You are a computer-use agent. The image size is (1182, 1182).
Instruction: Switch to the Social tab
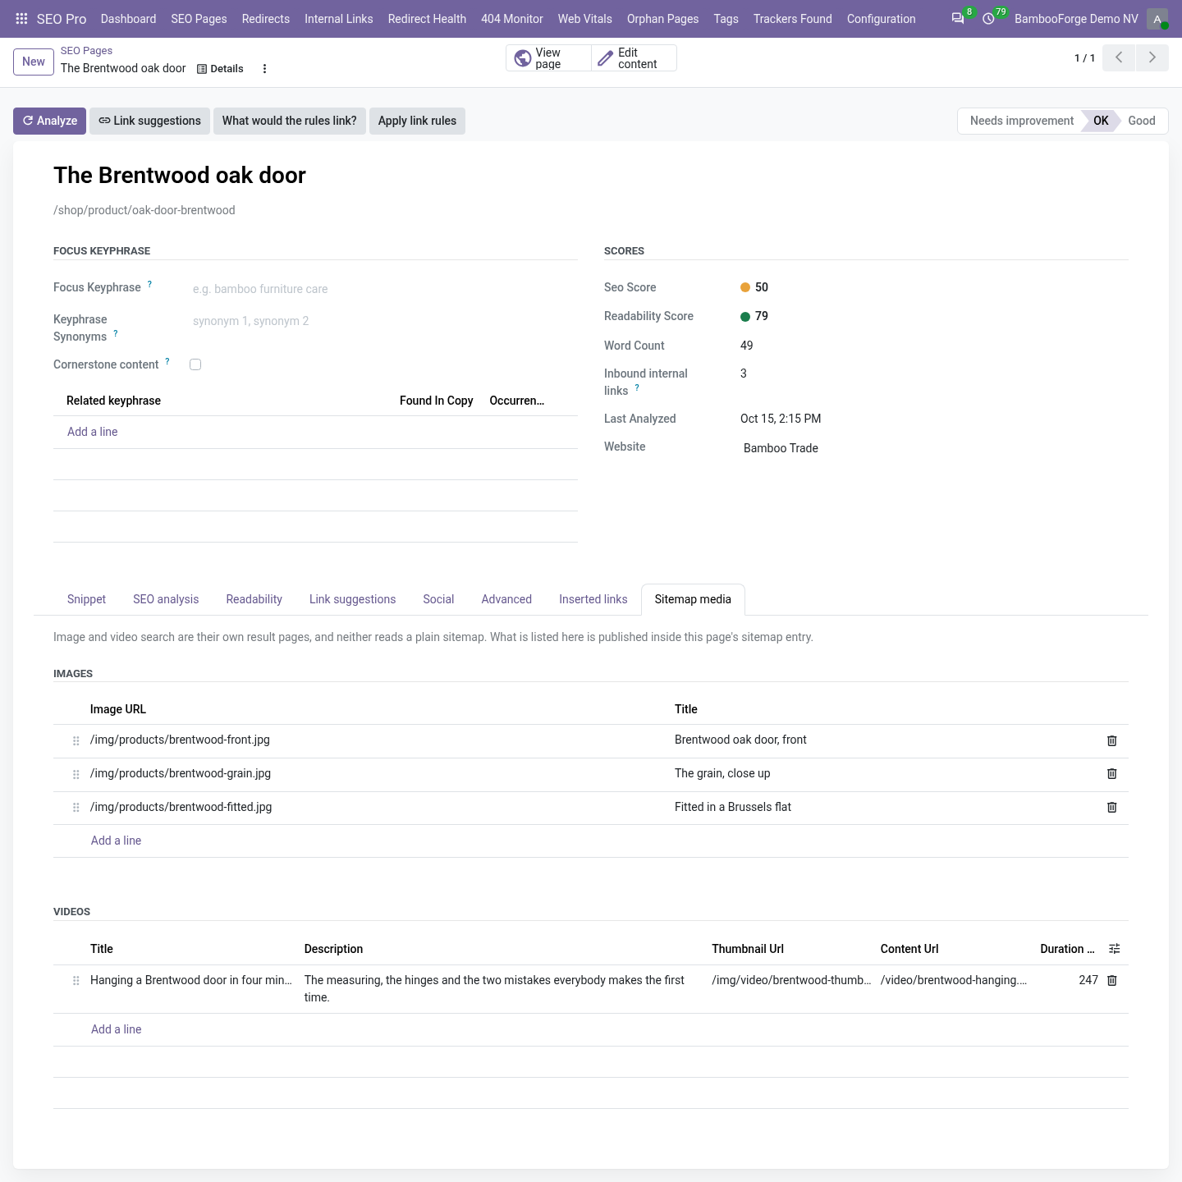pyautogui.click(x=438, y=599)
